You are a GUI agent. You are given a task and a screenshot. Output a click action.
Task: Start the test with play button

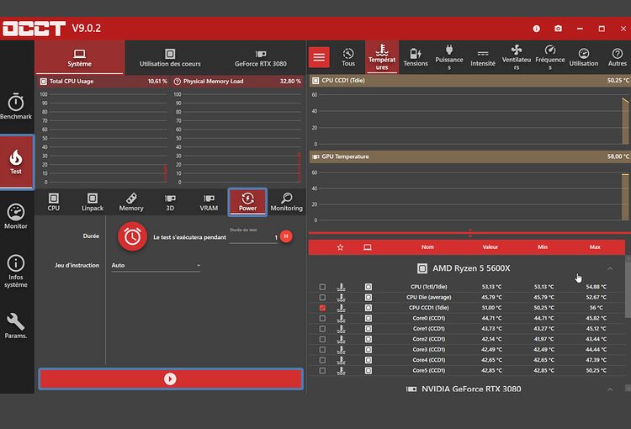coord(170,379)
